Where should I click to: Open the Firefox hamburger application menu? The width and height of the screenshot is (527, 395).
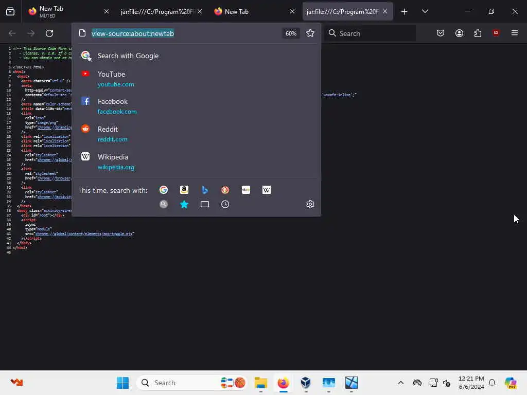[x=514, y=33]
